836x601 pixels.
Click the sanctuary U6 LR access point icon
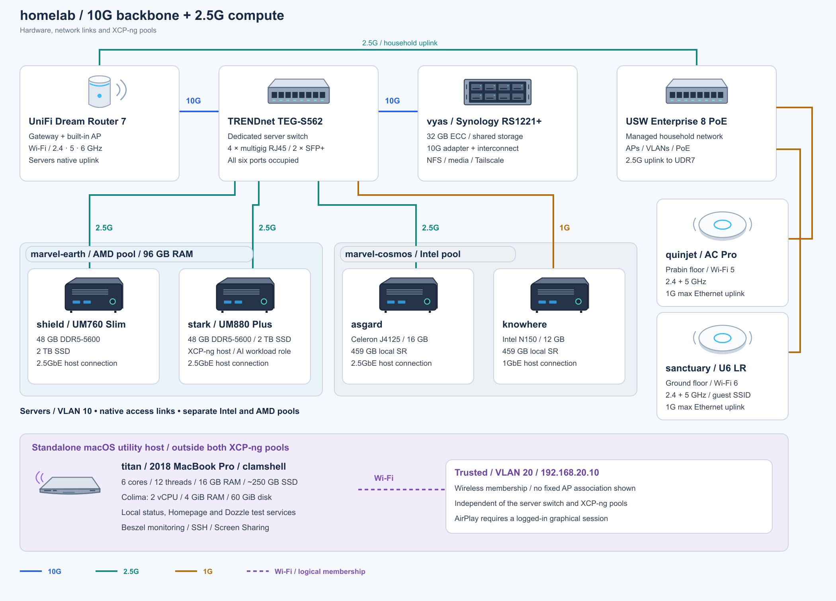[723, 339]
